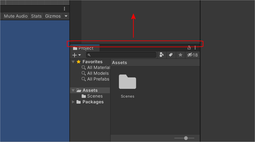
Task: Toggle hidden packages visibility eye icon
Action: point(192,55)
